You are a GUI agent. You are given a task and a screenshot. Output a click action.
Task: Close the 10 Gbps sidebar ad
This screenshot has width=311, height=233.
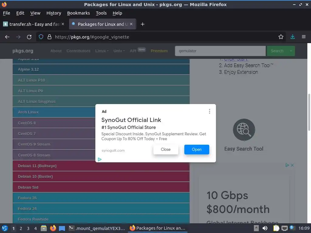click(x=292, y=165)
